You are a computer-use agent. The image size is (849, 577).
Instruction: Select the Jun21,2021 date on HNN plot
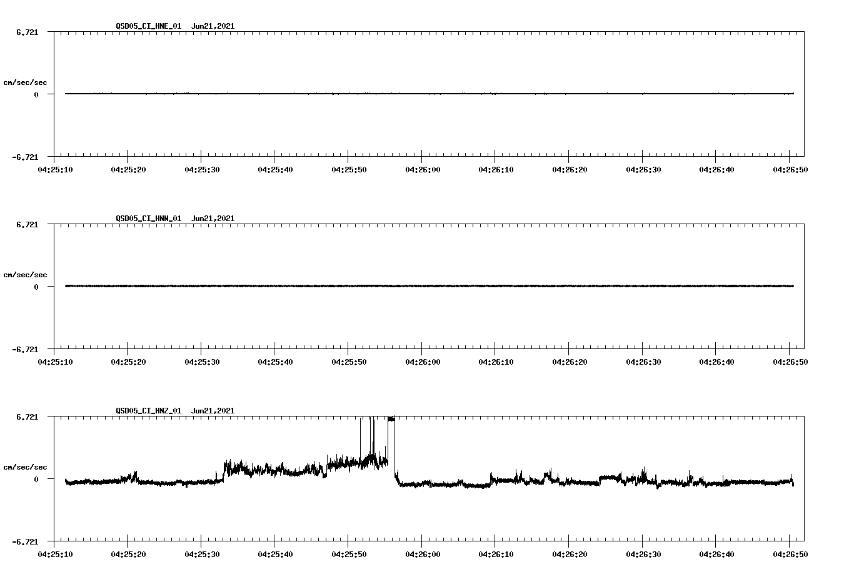pyautogui.click(x=213, y=219)
